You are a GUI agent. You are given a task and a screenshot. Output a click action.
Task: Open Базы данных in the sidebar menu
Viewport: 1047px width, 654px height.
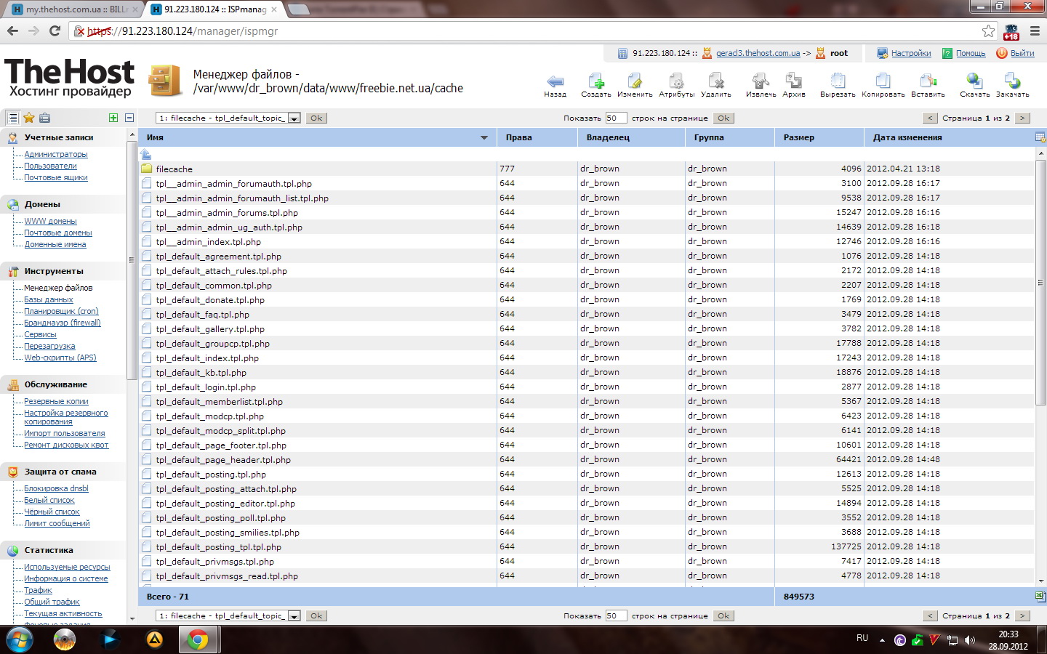coord(49,299)
